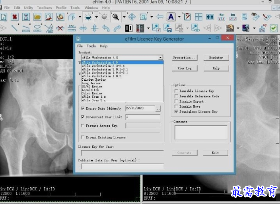Click the rotate right curved arrow icon
This screenshot has height=204, width=280.
pyautogui.click(x=117, y=28)
